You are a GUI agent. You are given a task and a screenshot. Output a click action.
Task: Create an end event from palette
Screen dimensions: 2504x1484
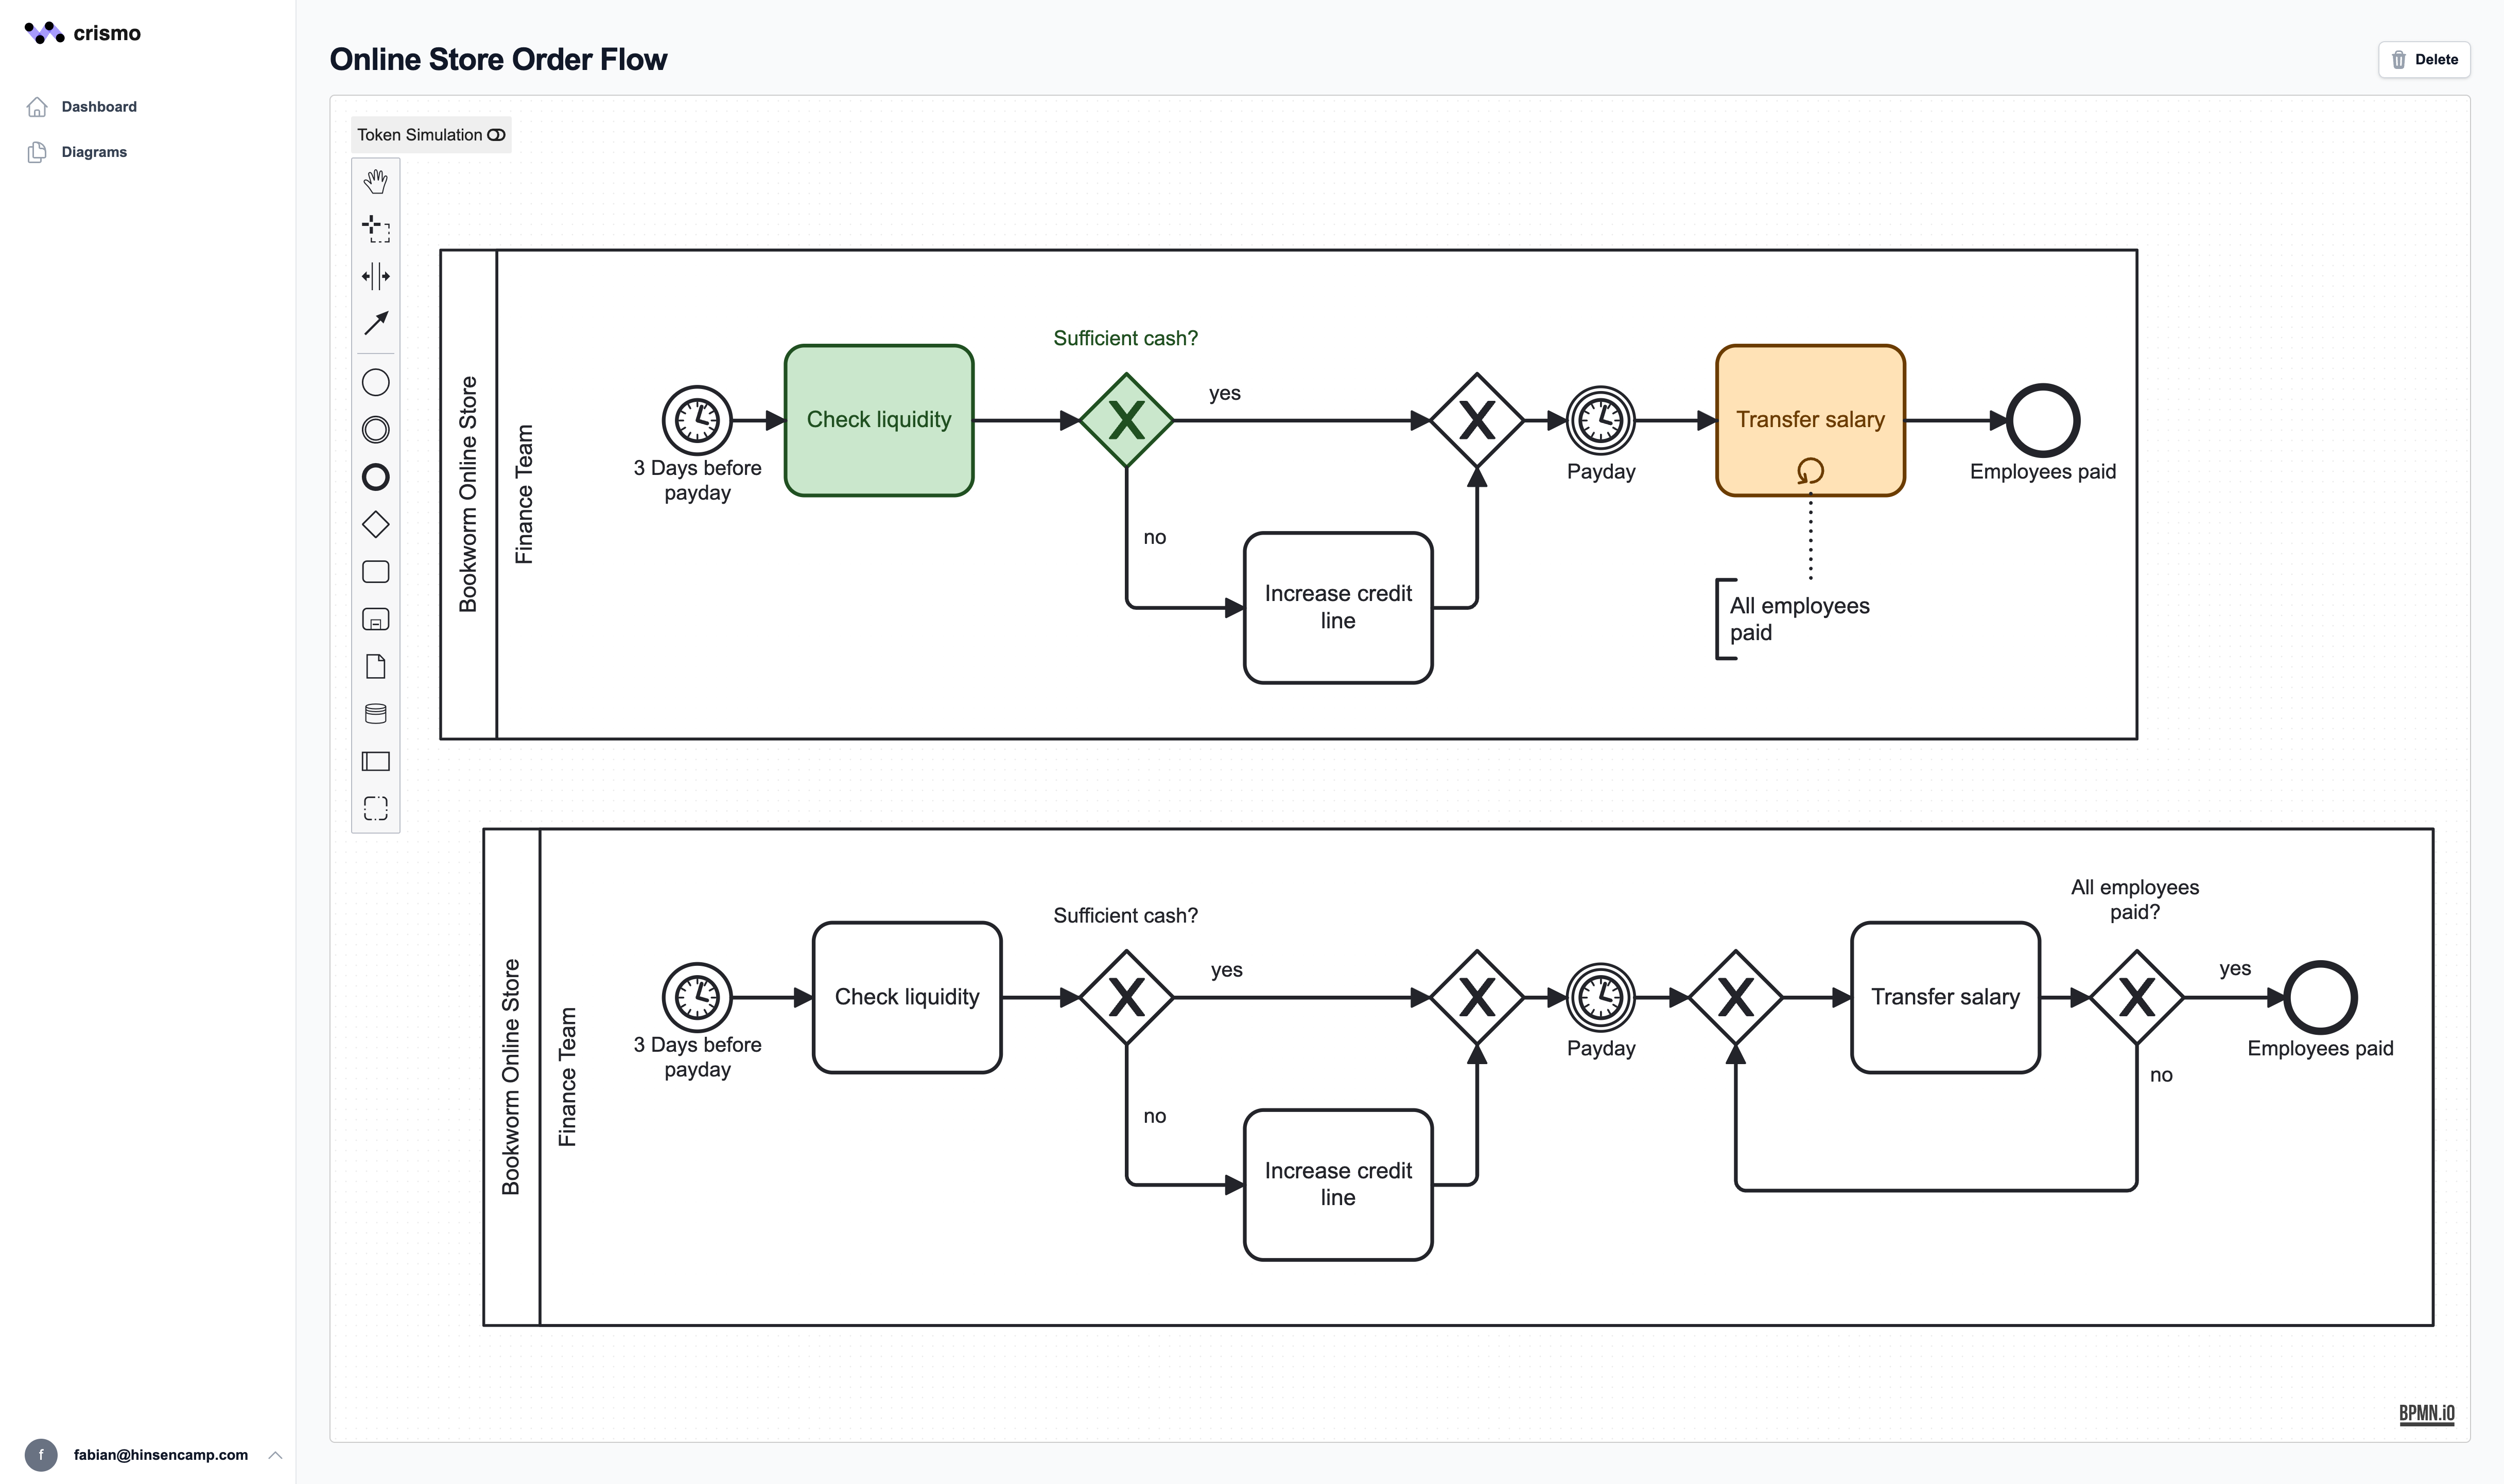[x=375, y=477]
